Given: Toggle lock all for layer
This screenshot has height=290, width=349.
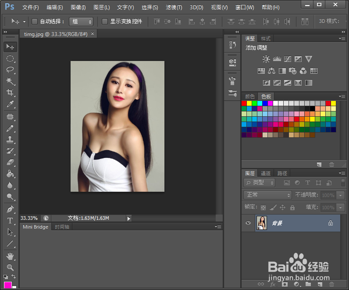Looking at the screenshot, I should pos(292,208).
